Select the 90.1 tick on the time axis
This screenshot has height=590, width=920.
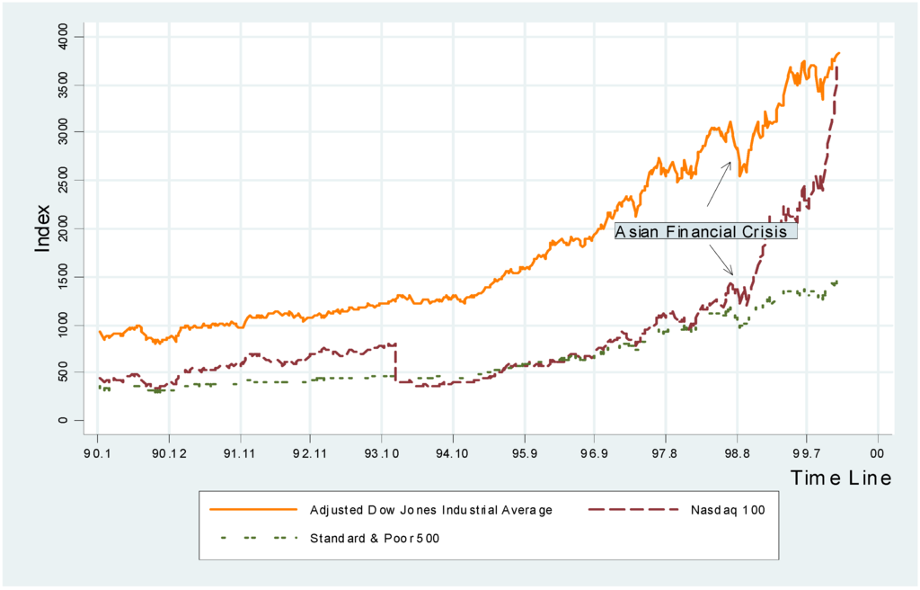pyautogui.click(x=98, y=453)
